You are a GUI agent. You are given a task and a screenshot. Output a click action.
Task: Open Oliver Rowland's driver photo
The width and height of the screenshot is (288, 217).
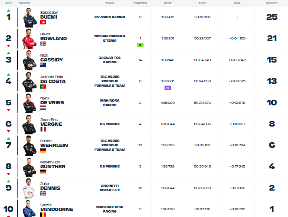click(29, 39)
